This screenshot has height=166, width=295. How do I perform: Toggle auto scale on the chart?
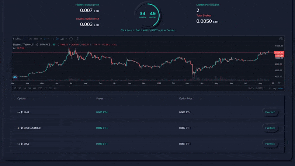pos(280,88)
